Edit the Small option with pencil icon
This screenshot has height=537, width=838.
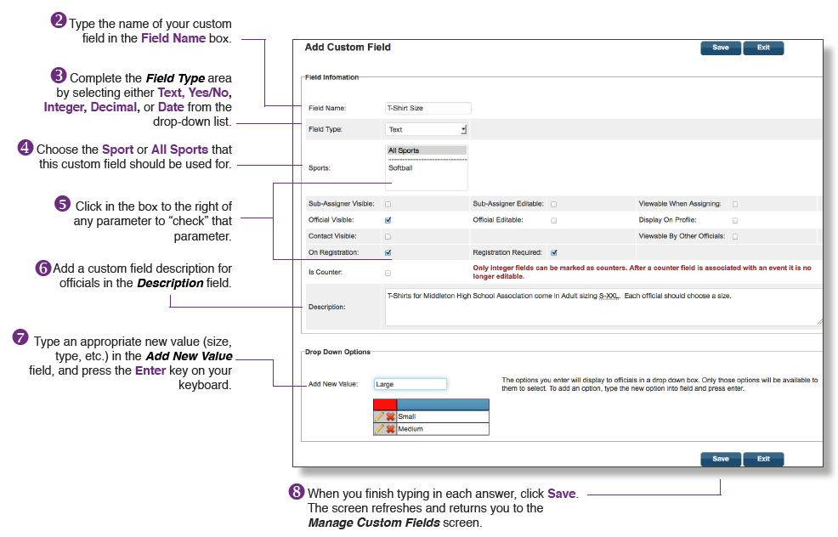[379, 417]
